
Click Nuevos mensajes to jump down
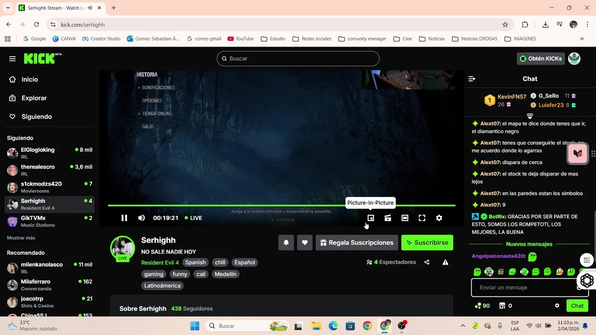point(529,244)
